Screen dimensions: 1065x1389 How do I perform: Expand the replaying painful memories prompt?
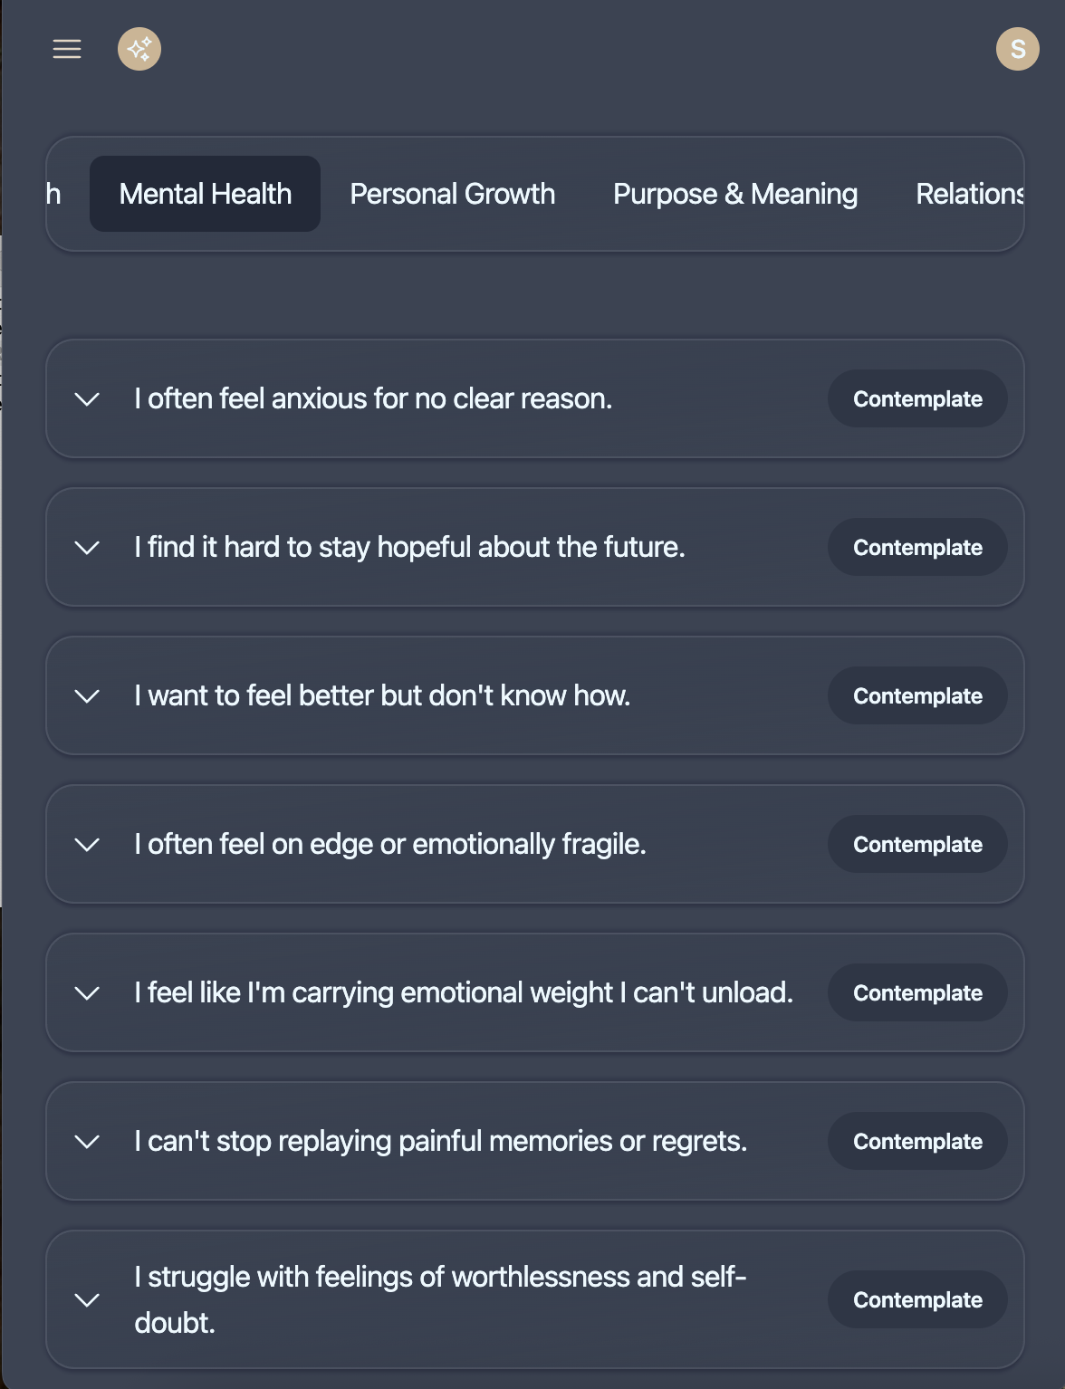88,1141
